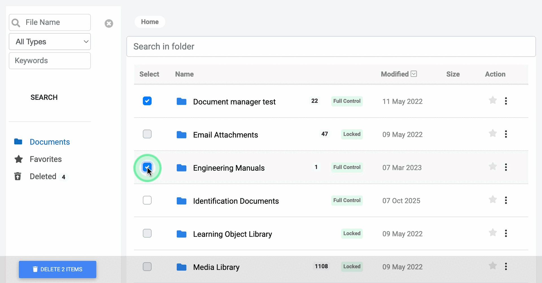Click the magnifier icon in File Name field
The height and width of the screenshot is (283, 542).
[16, 23]
